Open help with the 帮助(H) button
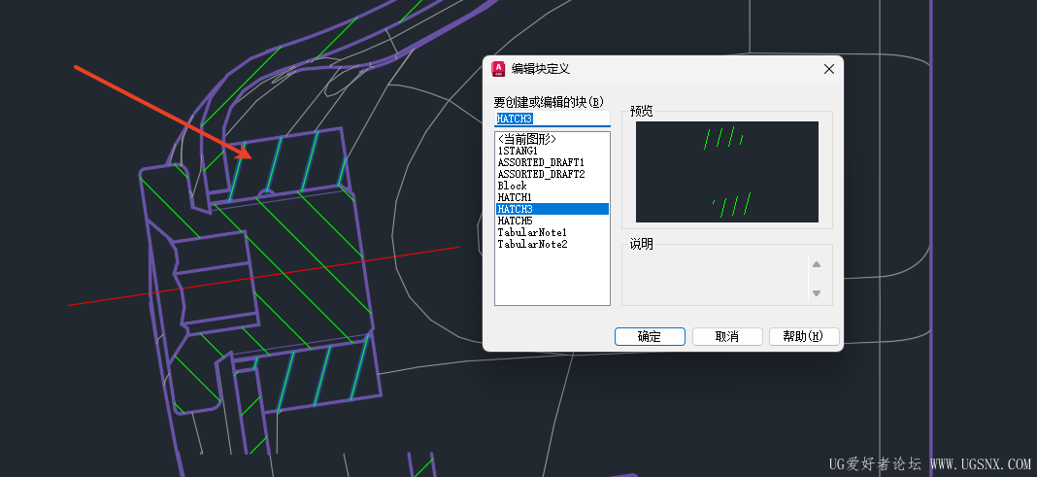The image size is (1037, 477). pos(804,336)
